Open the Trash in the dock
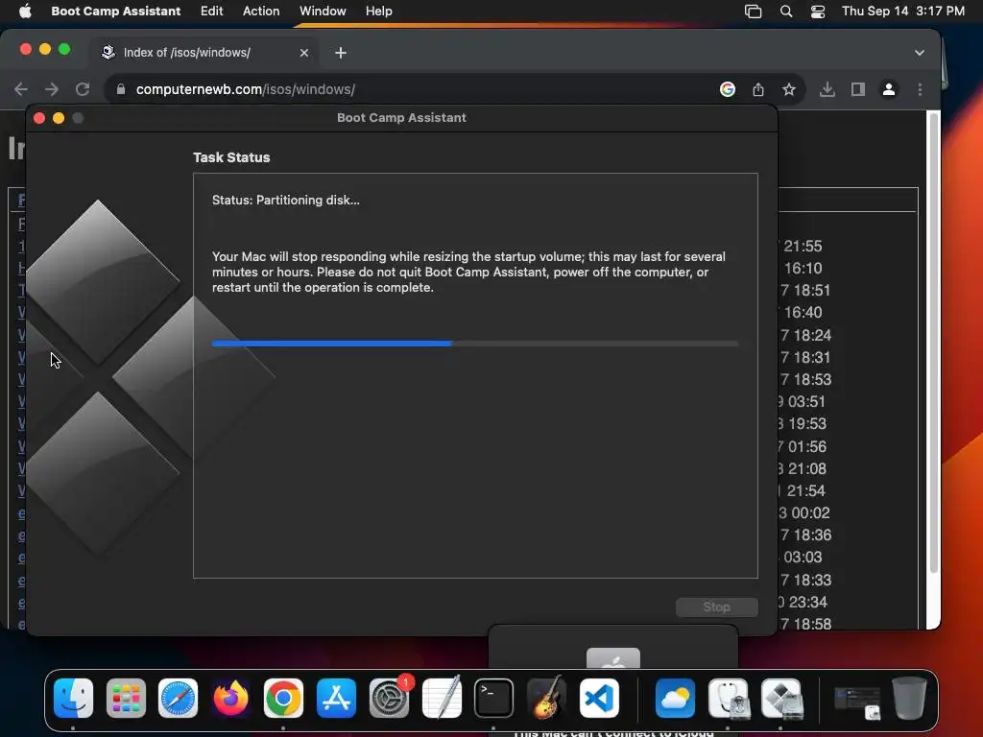983x737 pixels. coord(910,699)
